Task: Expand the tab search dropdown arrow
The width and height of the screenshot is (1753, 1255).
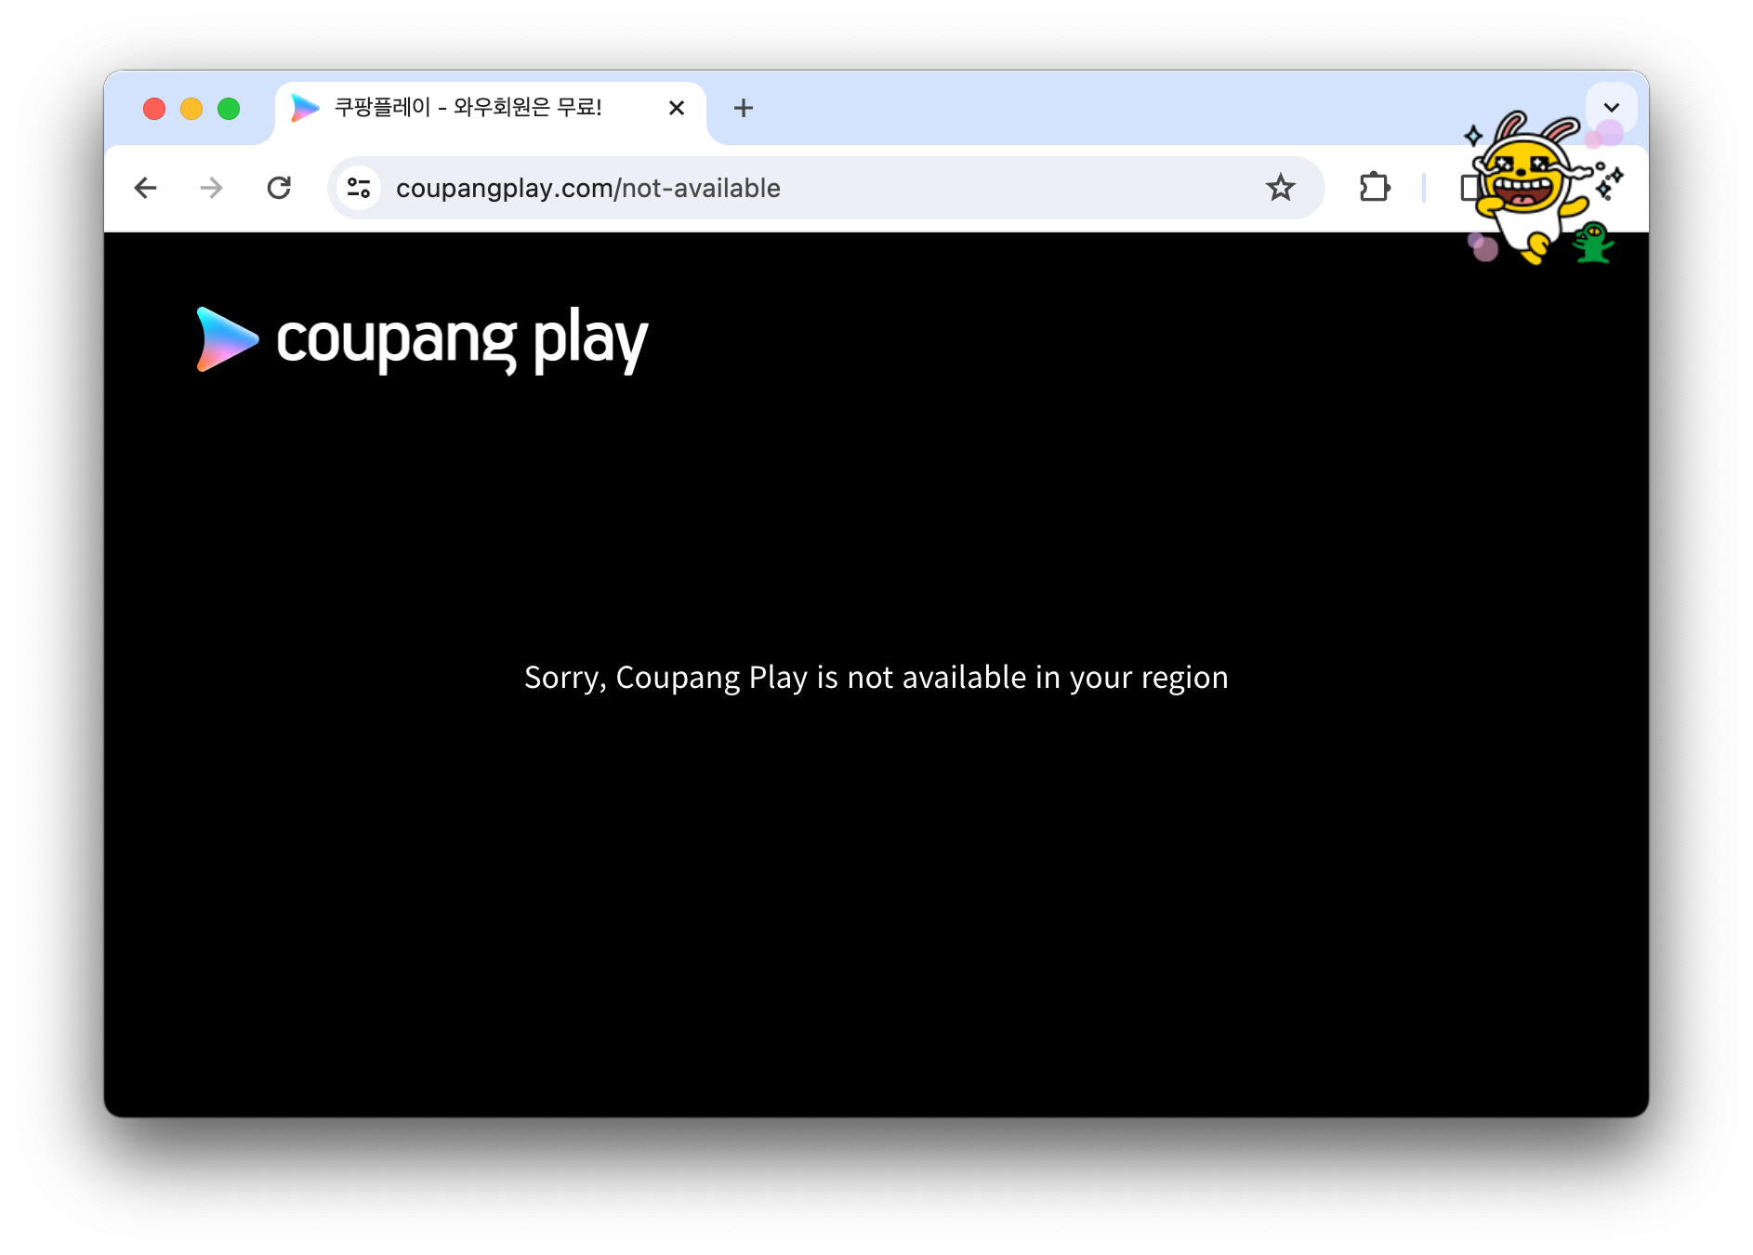Action: pos(1612,107)
